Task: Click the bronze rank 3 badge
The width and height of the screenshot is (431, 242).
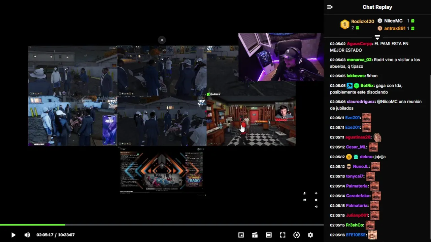Action: pyautogui.click(x=380, y=29)
